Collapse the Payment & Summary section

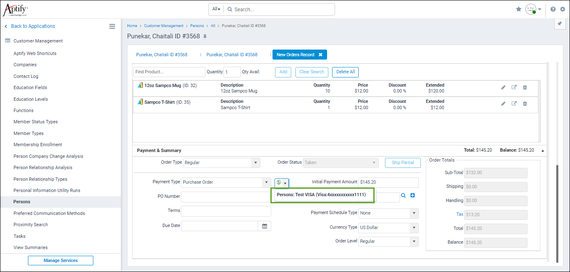click(x=542, y=150)
